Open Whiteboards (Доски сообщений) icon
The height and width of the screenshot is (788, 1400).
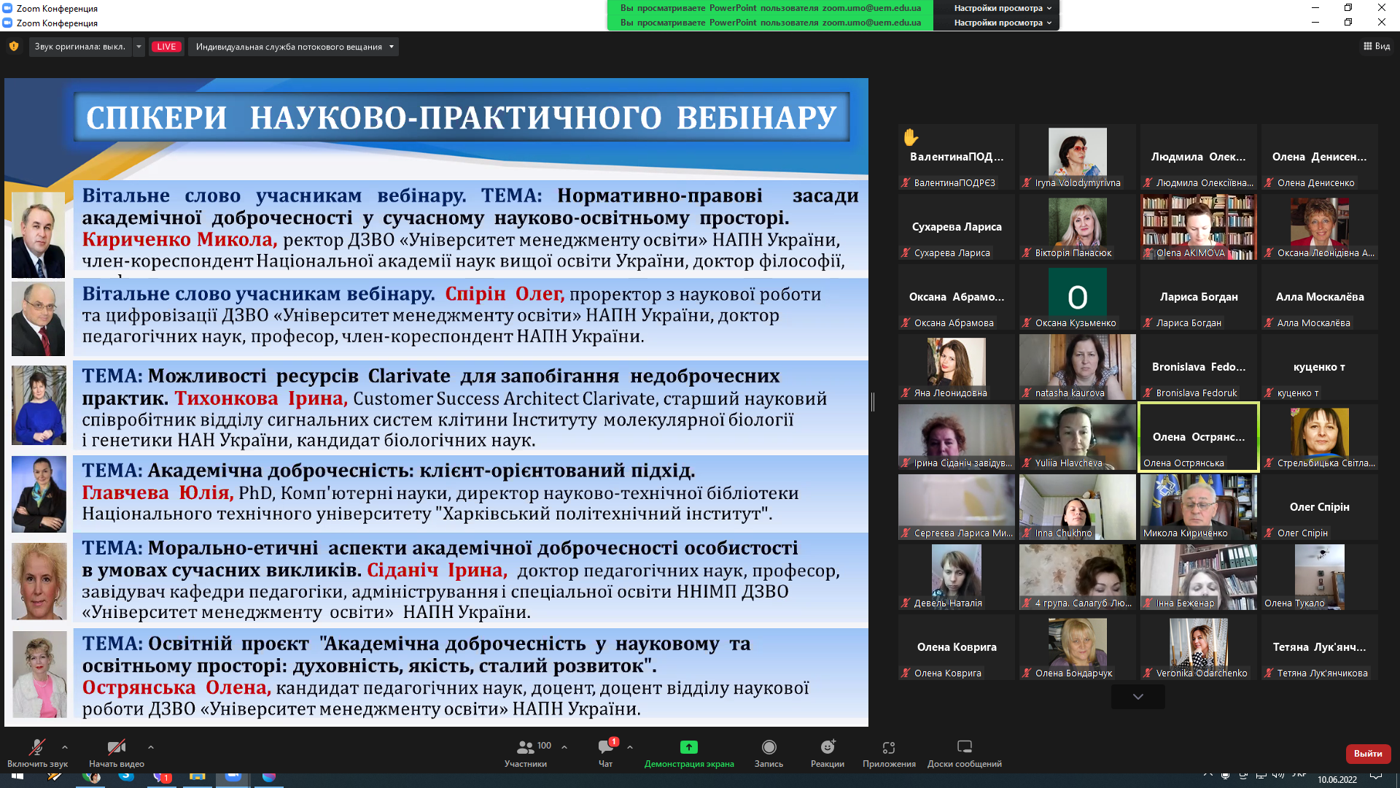point(964,747)
